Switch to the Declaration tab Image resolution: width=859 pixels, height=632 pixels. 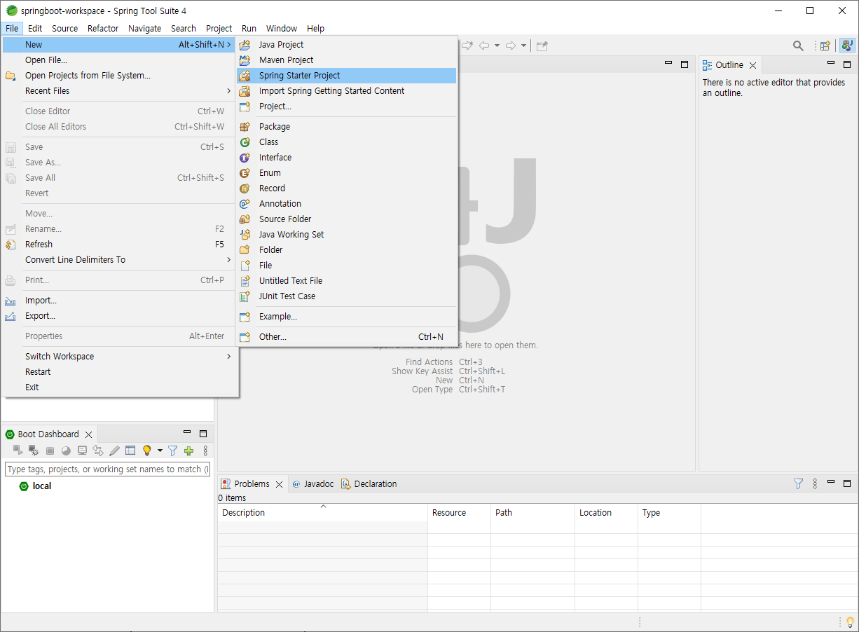369,484
